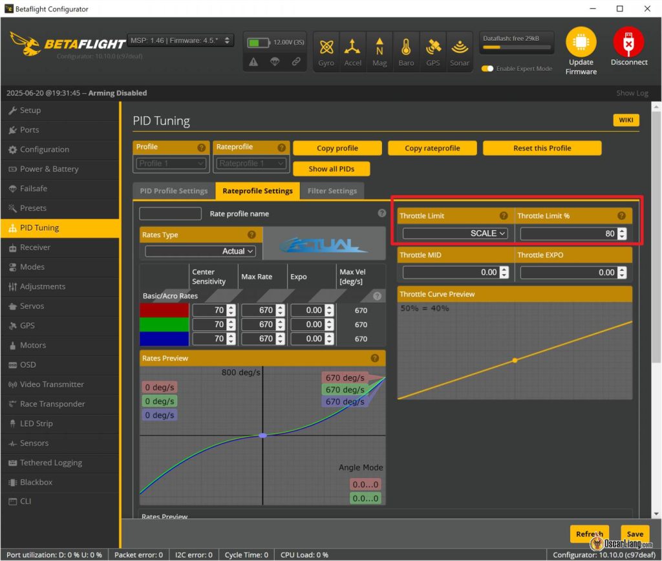
Task: Open help icon in Rates Preview header
Action: click(374, 358)
